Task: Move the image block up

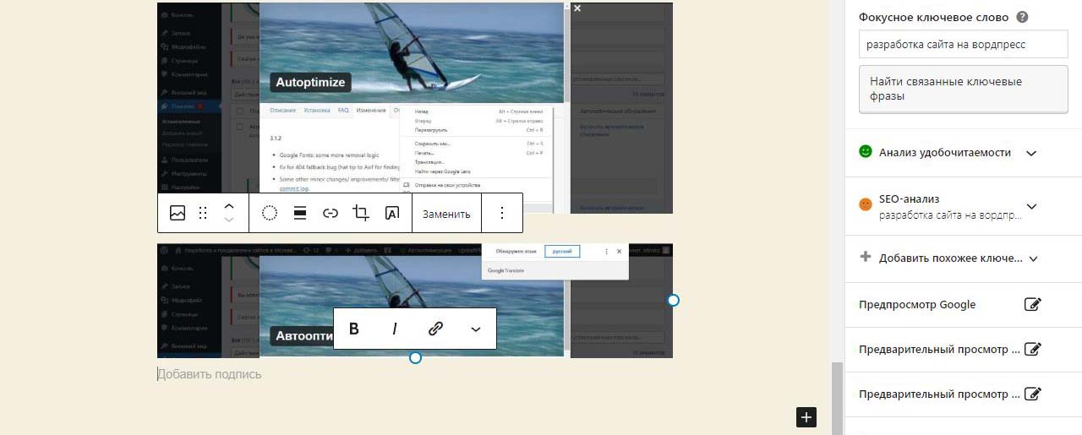Action: pos(228,206)
